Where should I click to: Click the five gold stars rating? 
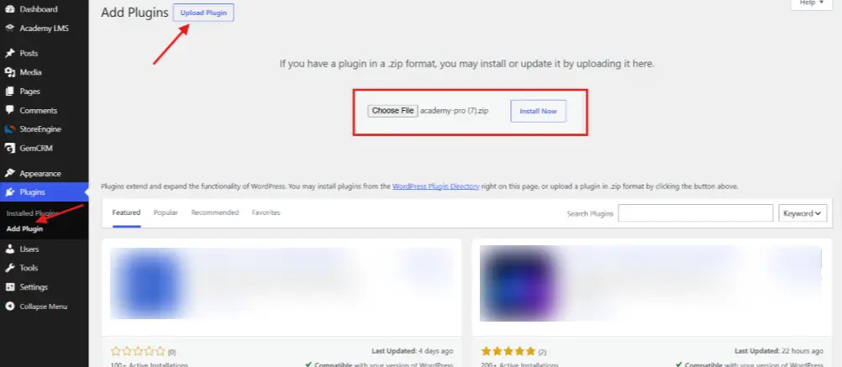508,351
